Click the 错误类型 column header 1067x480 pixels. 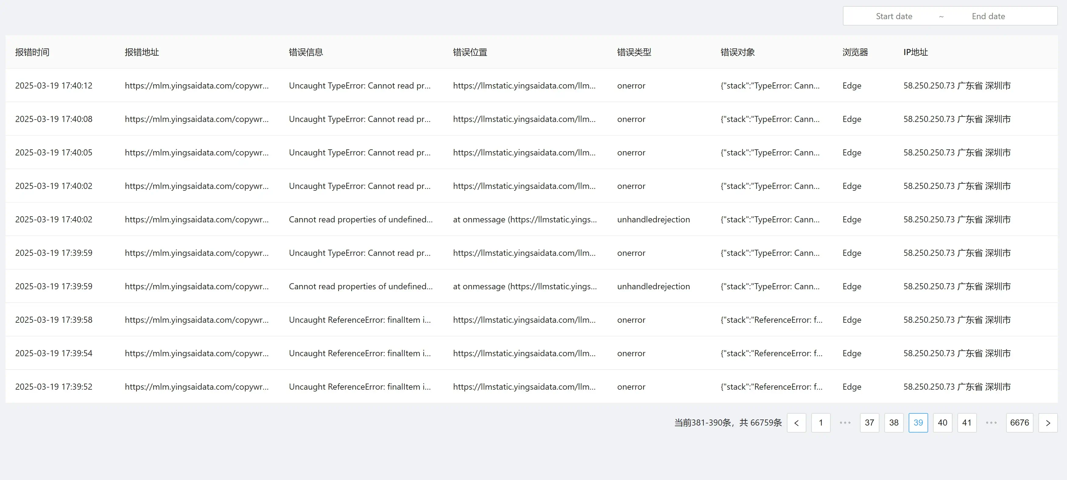pos(634,52)
